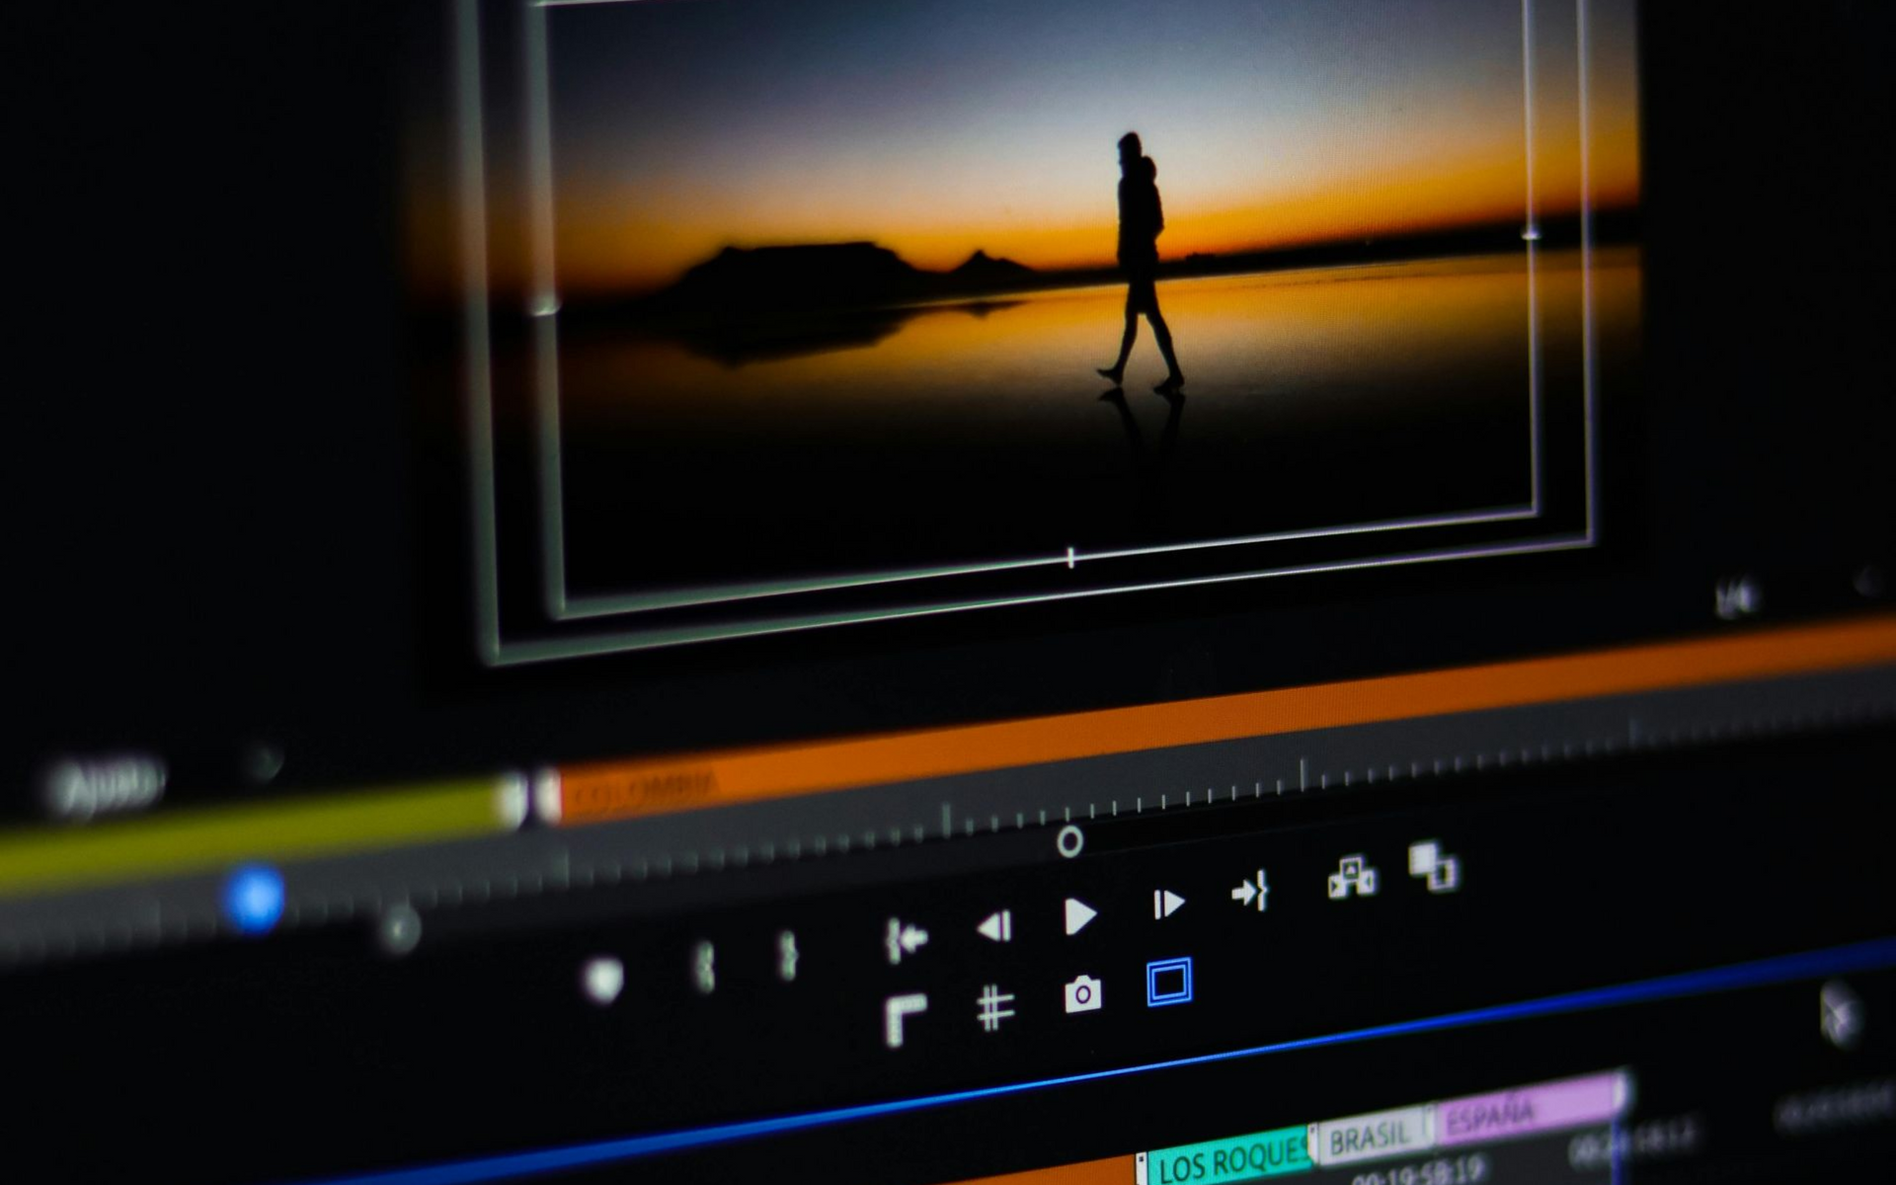Step forward one frame

(1167, 904)
